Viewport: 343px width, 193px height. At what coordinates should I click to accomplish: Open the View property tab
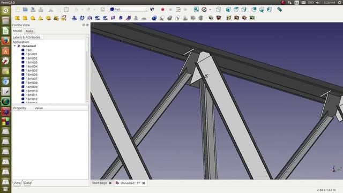(x=17, y=183)
